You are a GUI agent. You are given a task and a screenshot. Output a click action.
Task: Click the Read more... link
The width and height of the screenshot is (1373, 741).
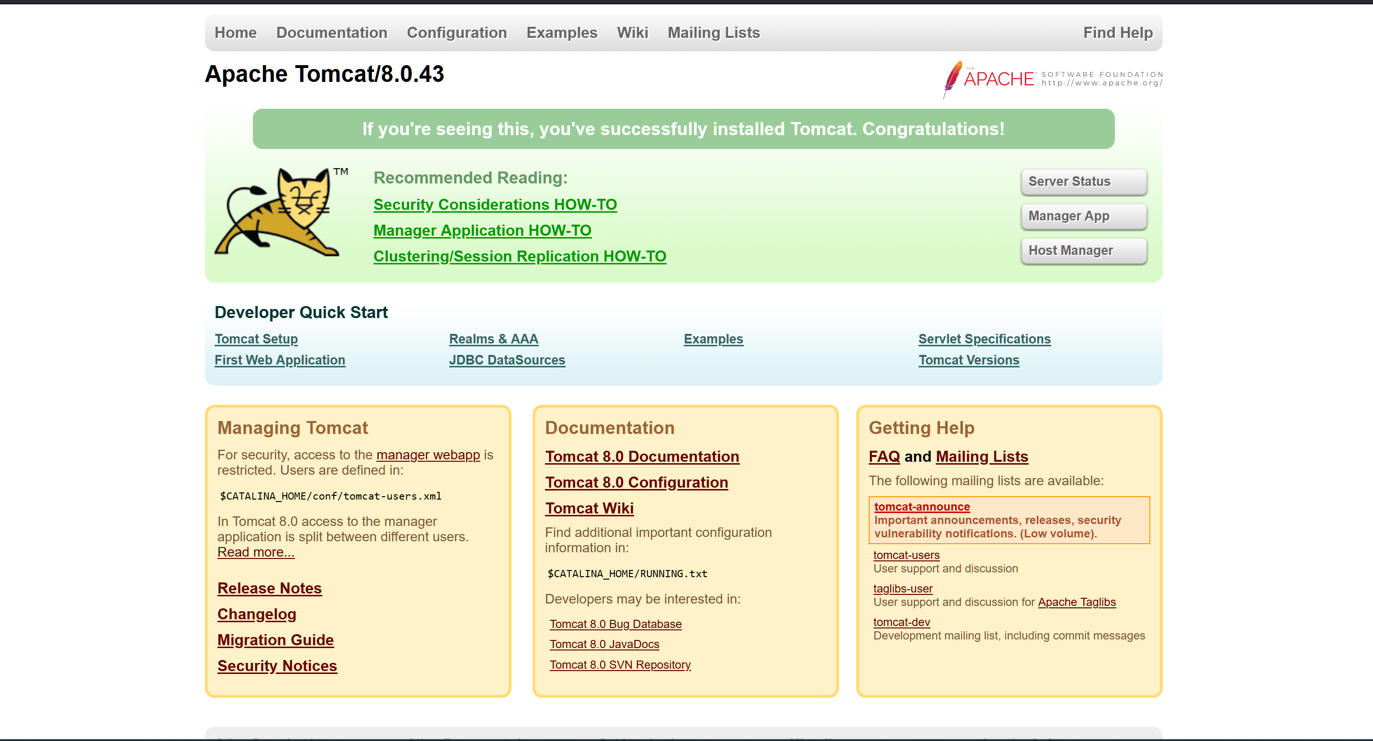pyautogui.click(x=256, y=552)
